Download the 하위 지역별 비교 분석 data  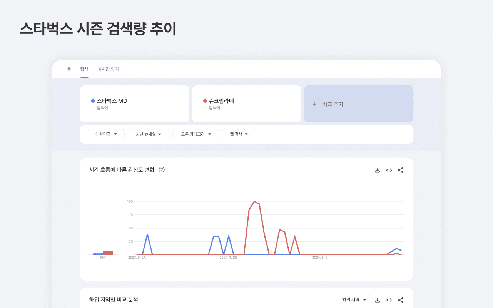tap(377, 300)
